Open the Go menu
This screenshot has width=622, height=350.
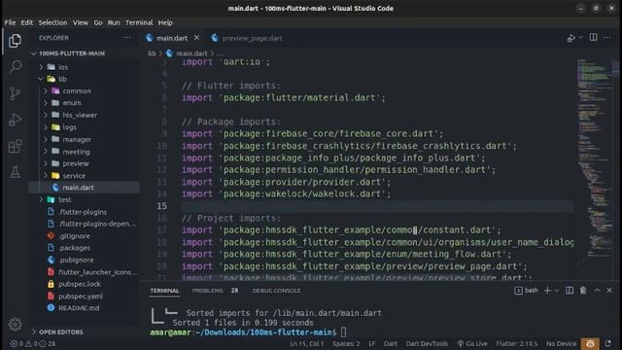(x=98, y=22)
